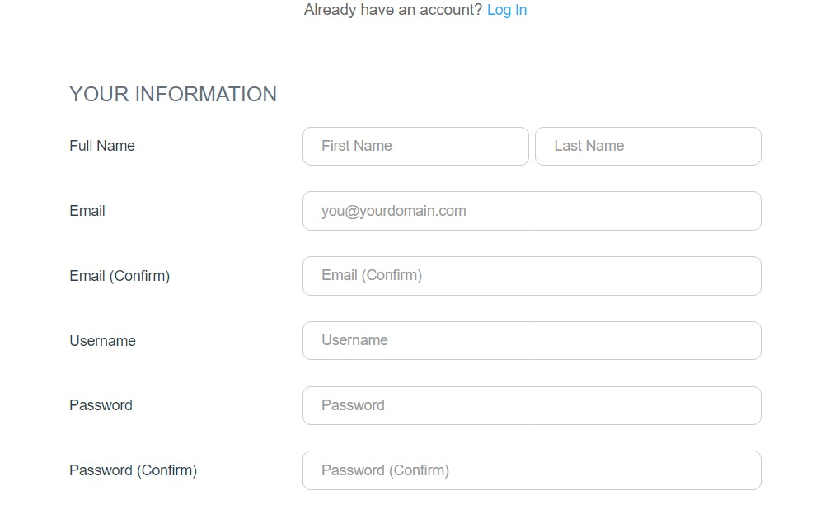Click the 'First Name' placeholder text
Viewport: 830px width, 514px height.
[x=356, y=146]
